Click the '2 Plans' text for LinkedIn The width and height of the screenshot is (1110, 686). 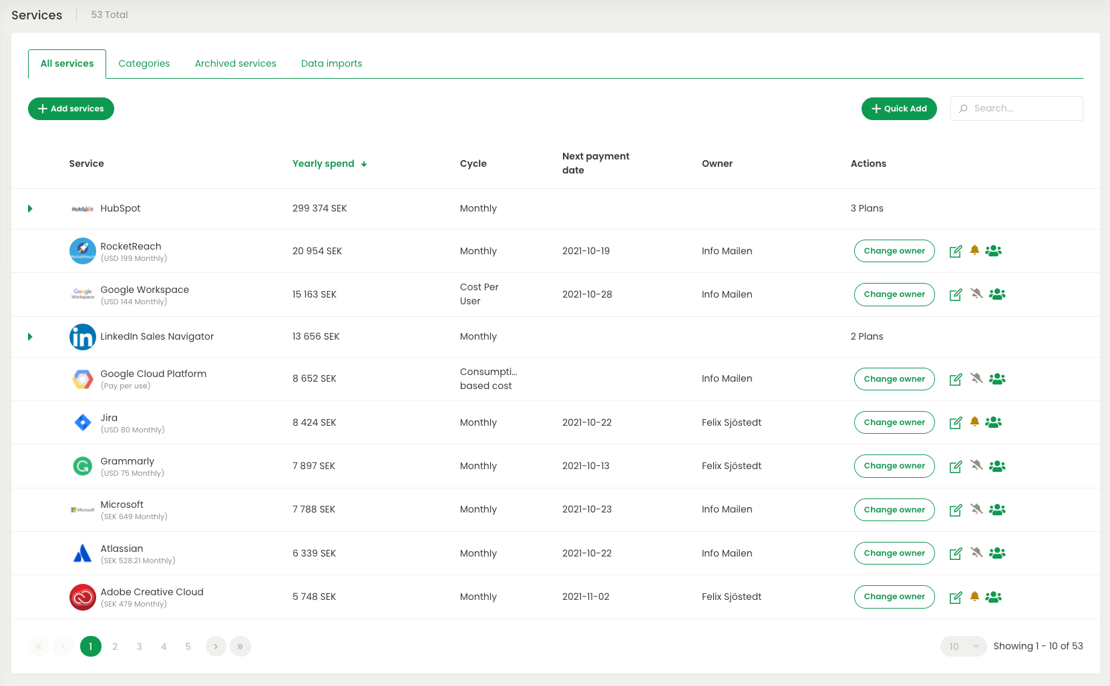(x=867, y=336)
